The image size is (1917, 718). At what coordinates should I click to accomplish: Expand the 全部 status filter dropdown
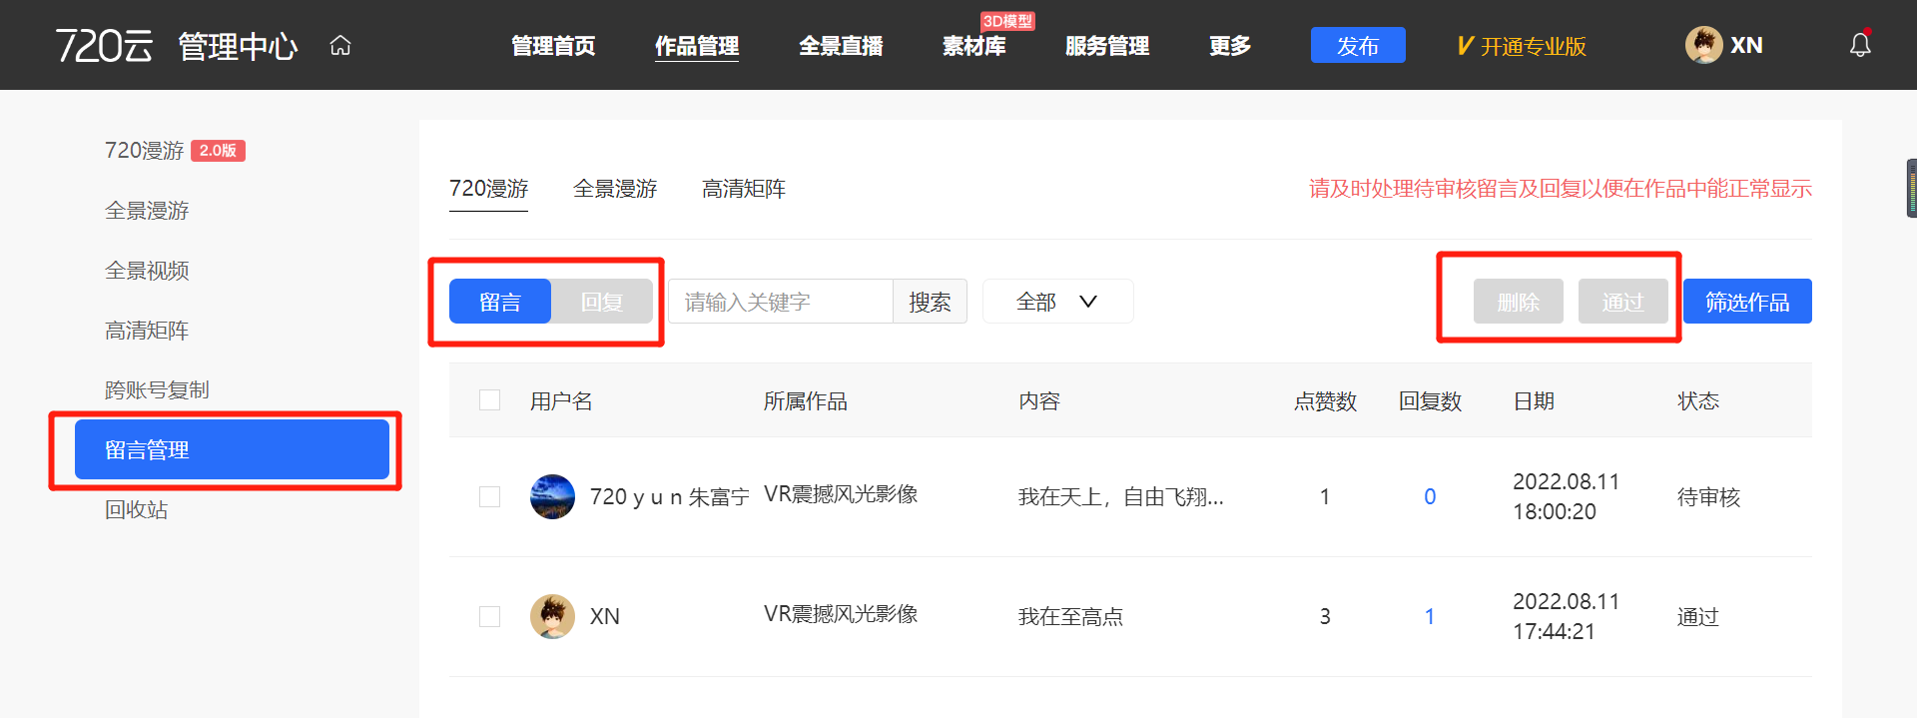pyautogui.click(x=1057, y=302)
